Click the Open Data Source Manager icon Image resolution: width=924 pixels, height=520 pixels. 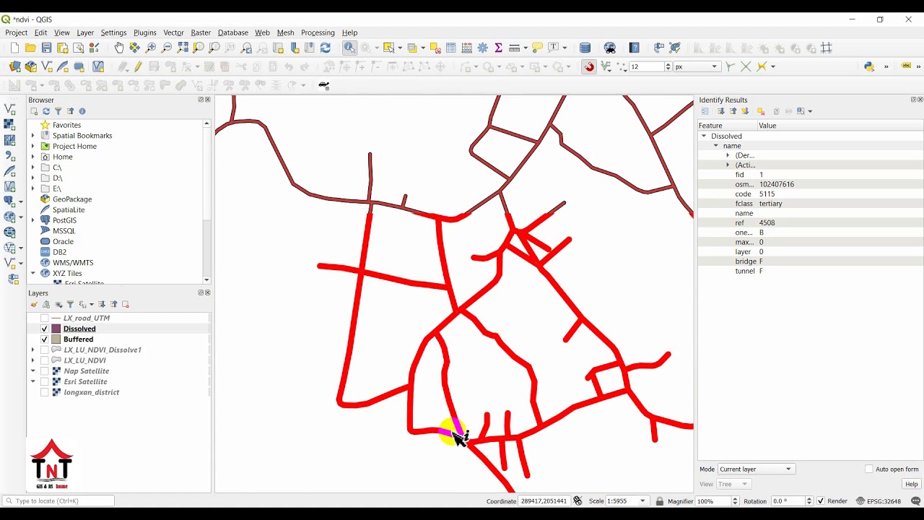14,66
